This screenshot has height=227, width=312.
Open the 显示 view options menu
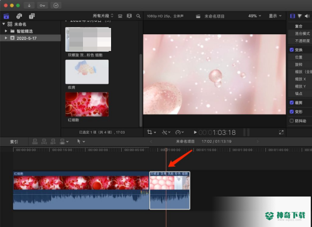click(275, 16)
